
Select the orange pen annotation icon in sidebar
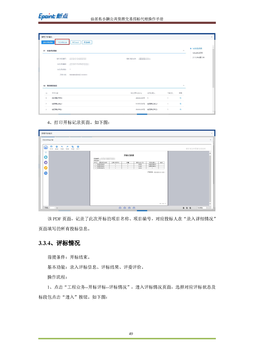coord(46,168)
